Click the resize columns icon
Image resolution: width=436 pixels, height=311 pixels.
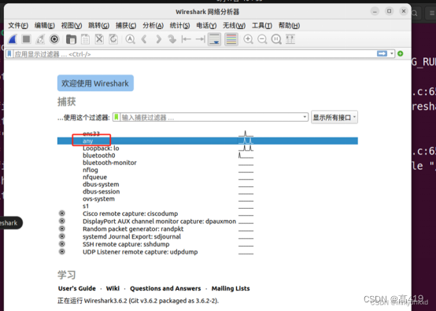point(290,39)
